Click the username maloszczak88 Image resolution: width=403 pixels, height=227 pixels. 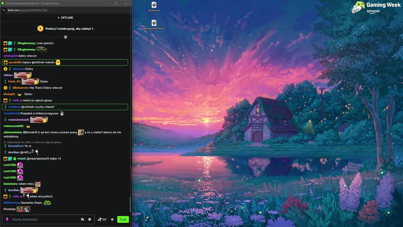[x=14, y=126]
